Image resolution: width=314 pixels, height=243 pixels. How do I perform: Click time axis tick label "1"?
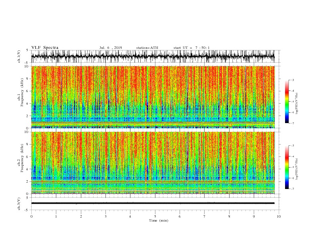(56, 216)
